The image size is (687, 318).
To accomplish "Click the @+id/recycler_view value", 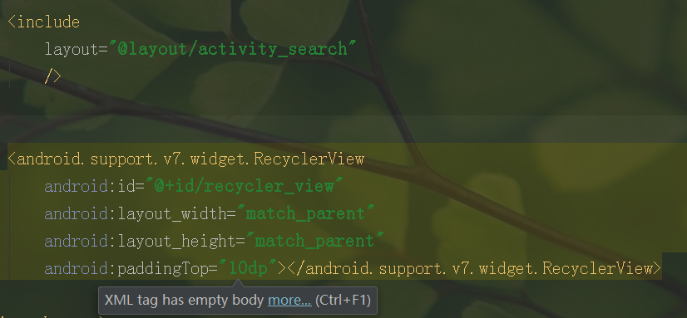I will pos(244,186).
